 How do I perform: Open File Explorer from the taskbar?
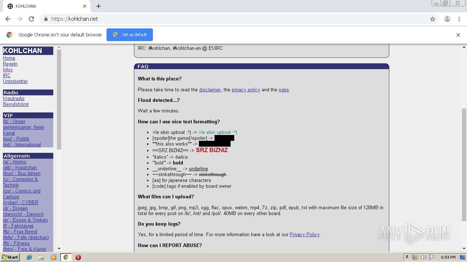[41, 257]
